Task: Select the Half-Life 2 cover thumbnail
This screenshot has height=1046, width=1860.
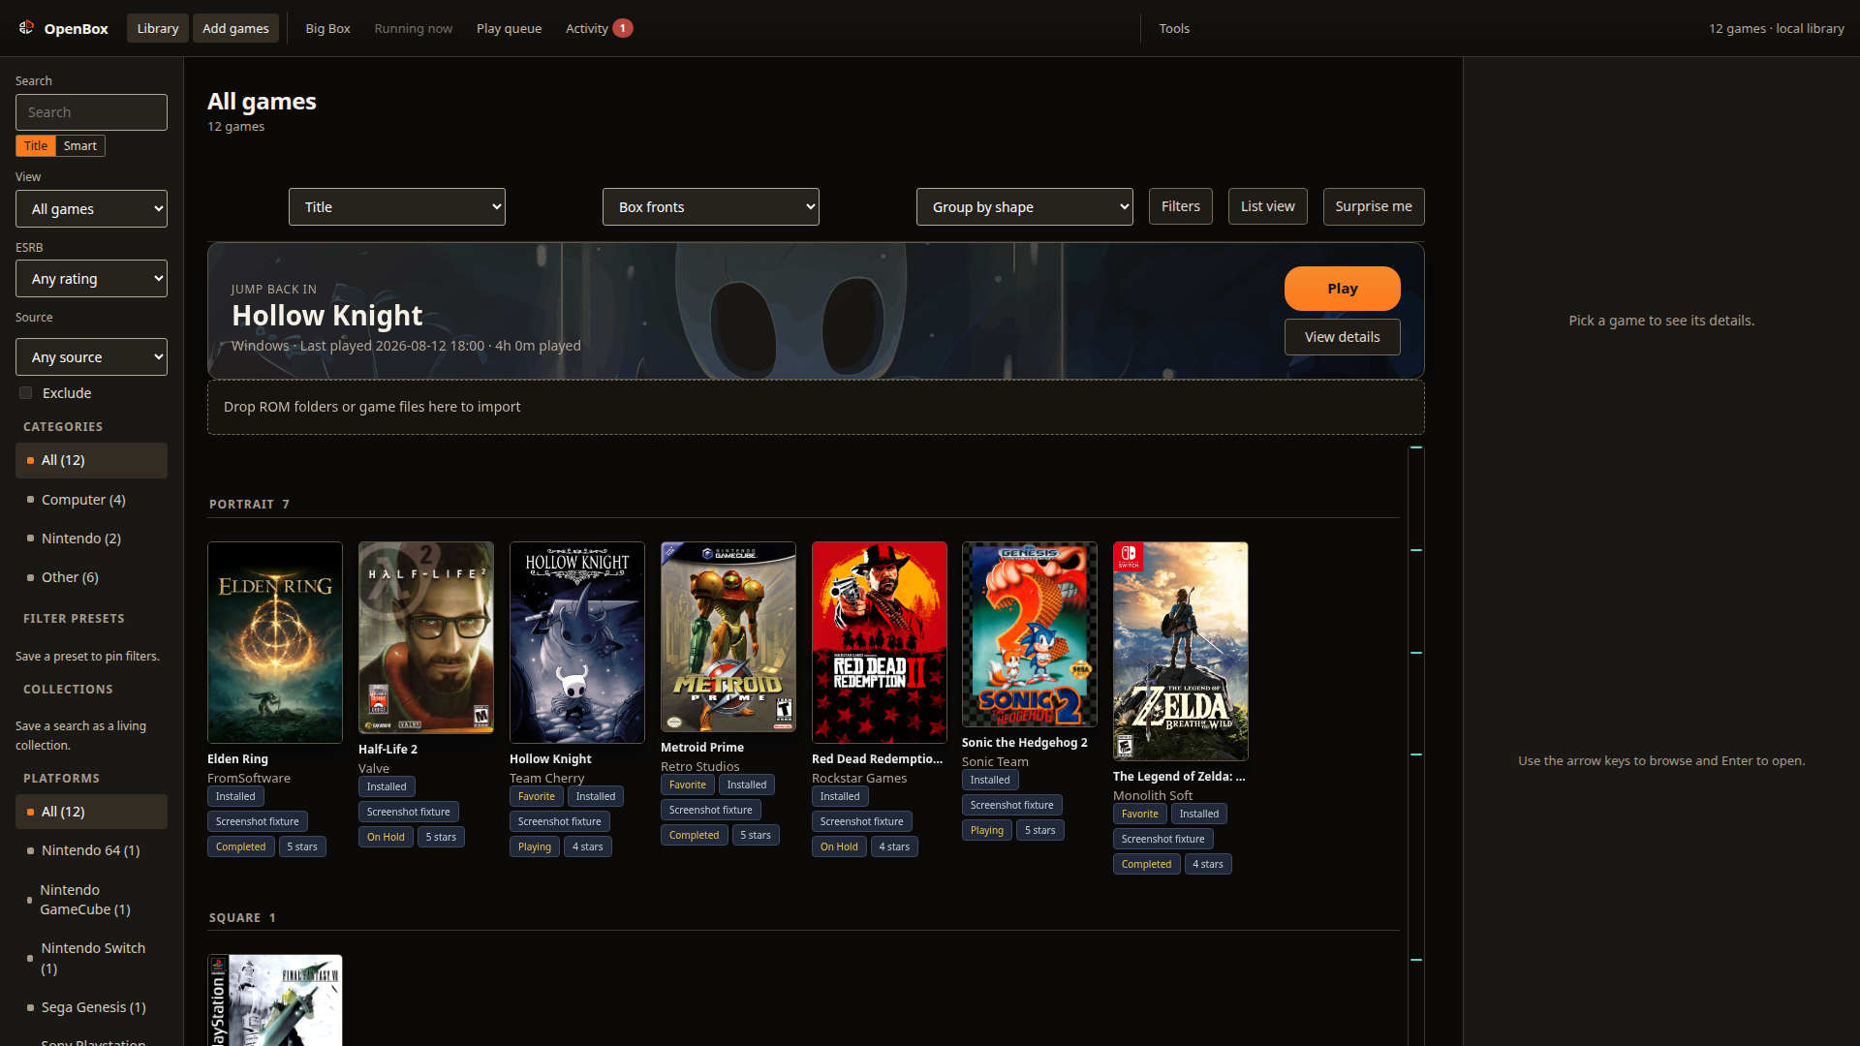Action: [x=426, y=637]
